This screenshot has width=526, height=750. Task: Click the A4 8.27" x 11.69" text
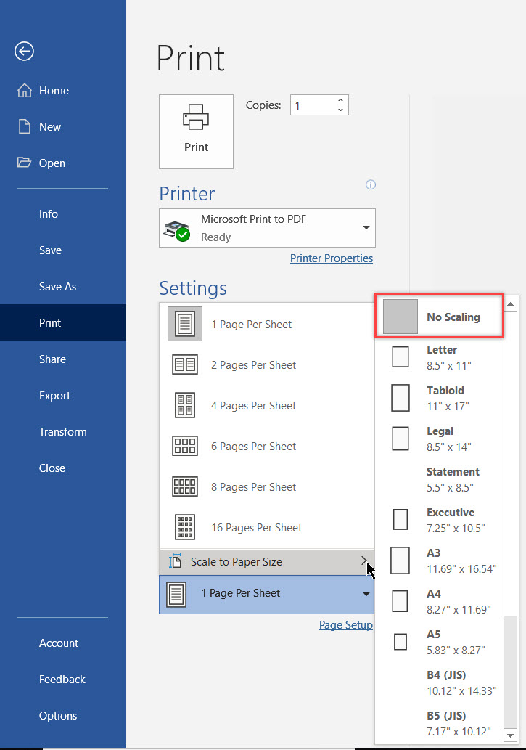tap(459, 601)
